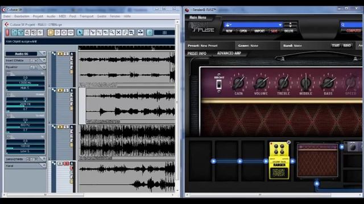
Task: Toggle the Show Inspector icon in Cubase toolbar
Action: (14, 33)
